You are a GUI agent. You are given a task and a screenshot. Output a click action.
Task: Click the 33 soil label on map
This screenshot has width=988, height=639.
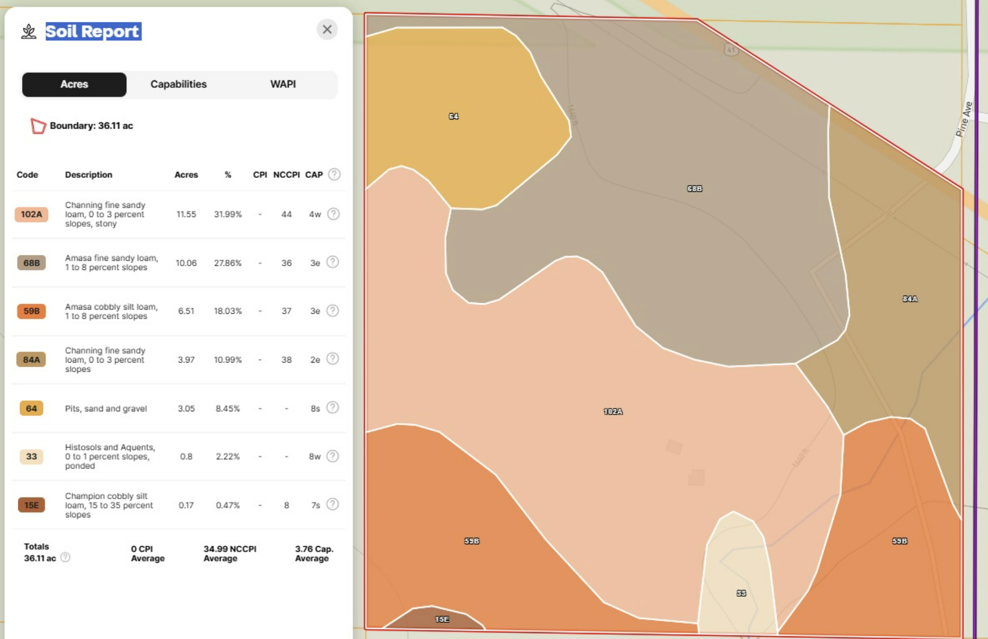(741, 593)
